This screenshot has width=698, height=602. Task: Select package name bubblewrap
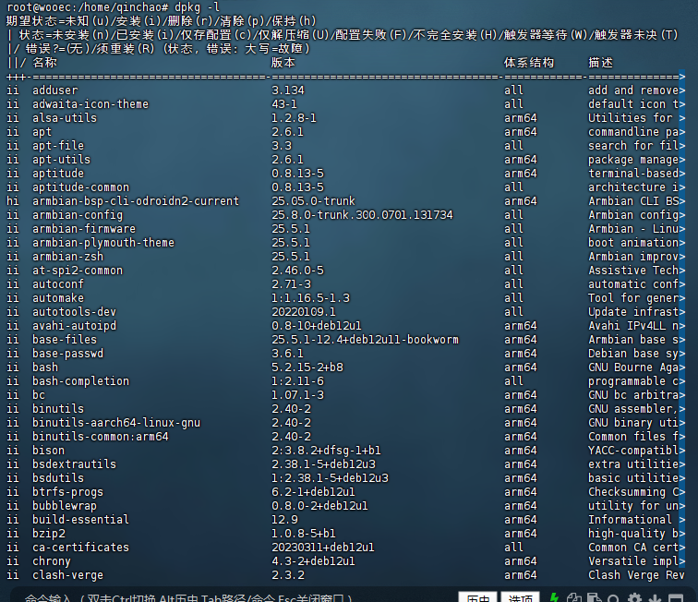point(65,506)
